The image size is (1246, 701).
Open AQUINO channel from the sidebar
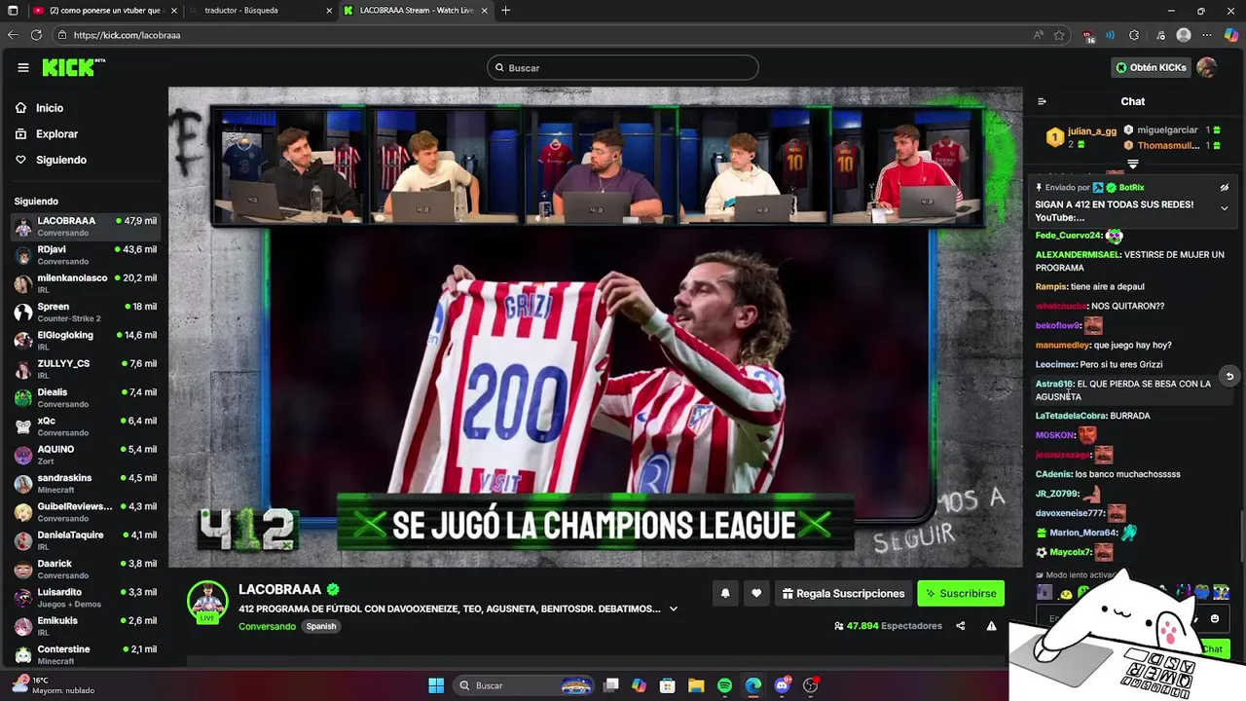tap(85, 455)
